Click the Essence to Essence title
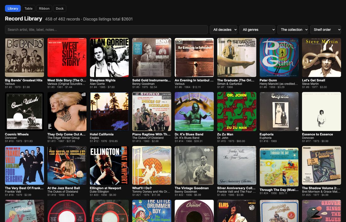 (x=318, y=134)
